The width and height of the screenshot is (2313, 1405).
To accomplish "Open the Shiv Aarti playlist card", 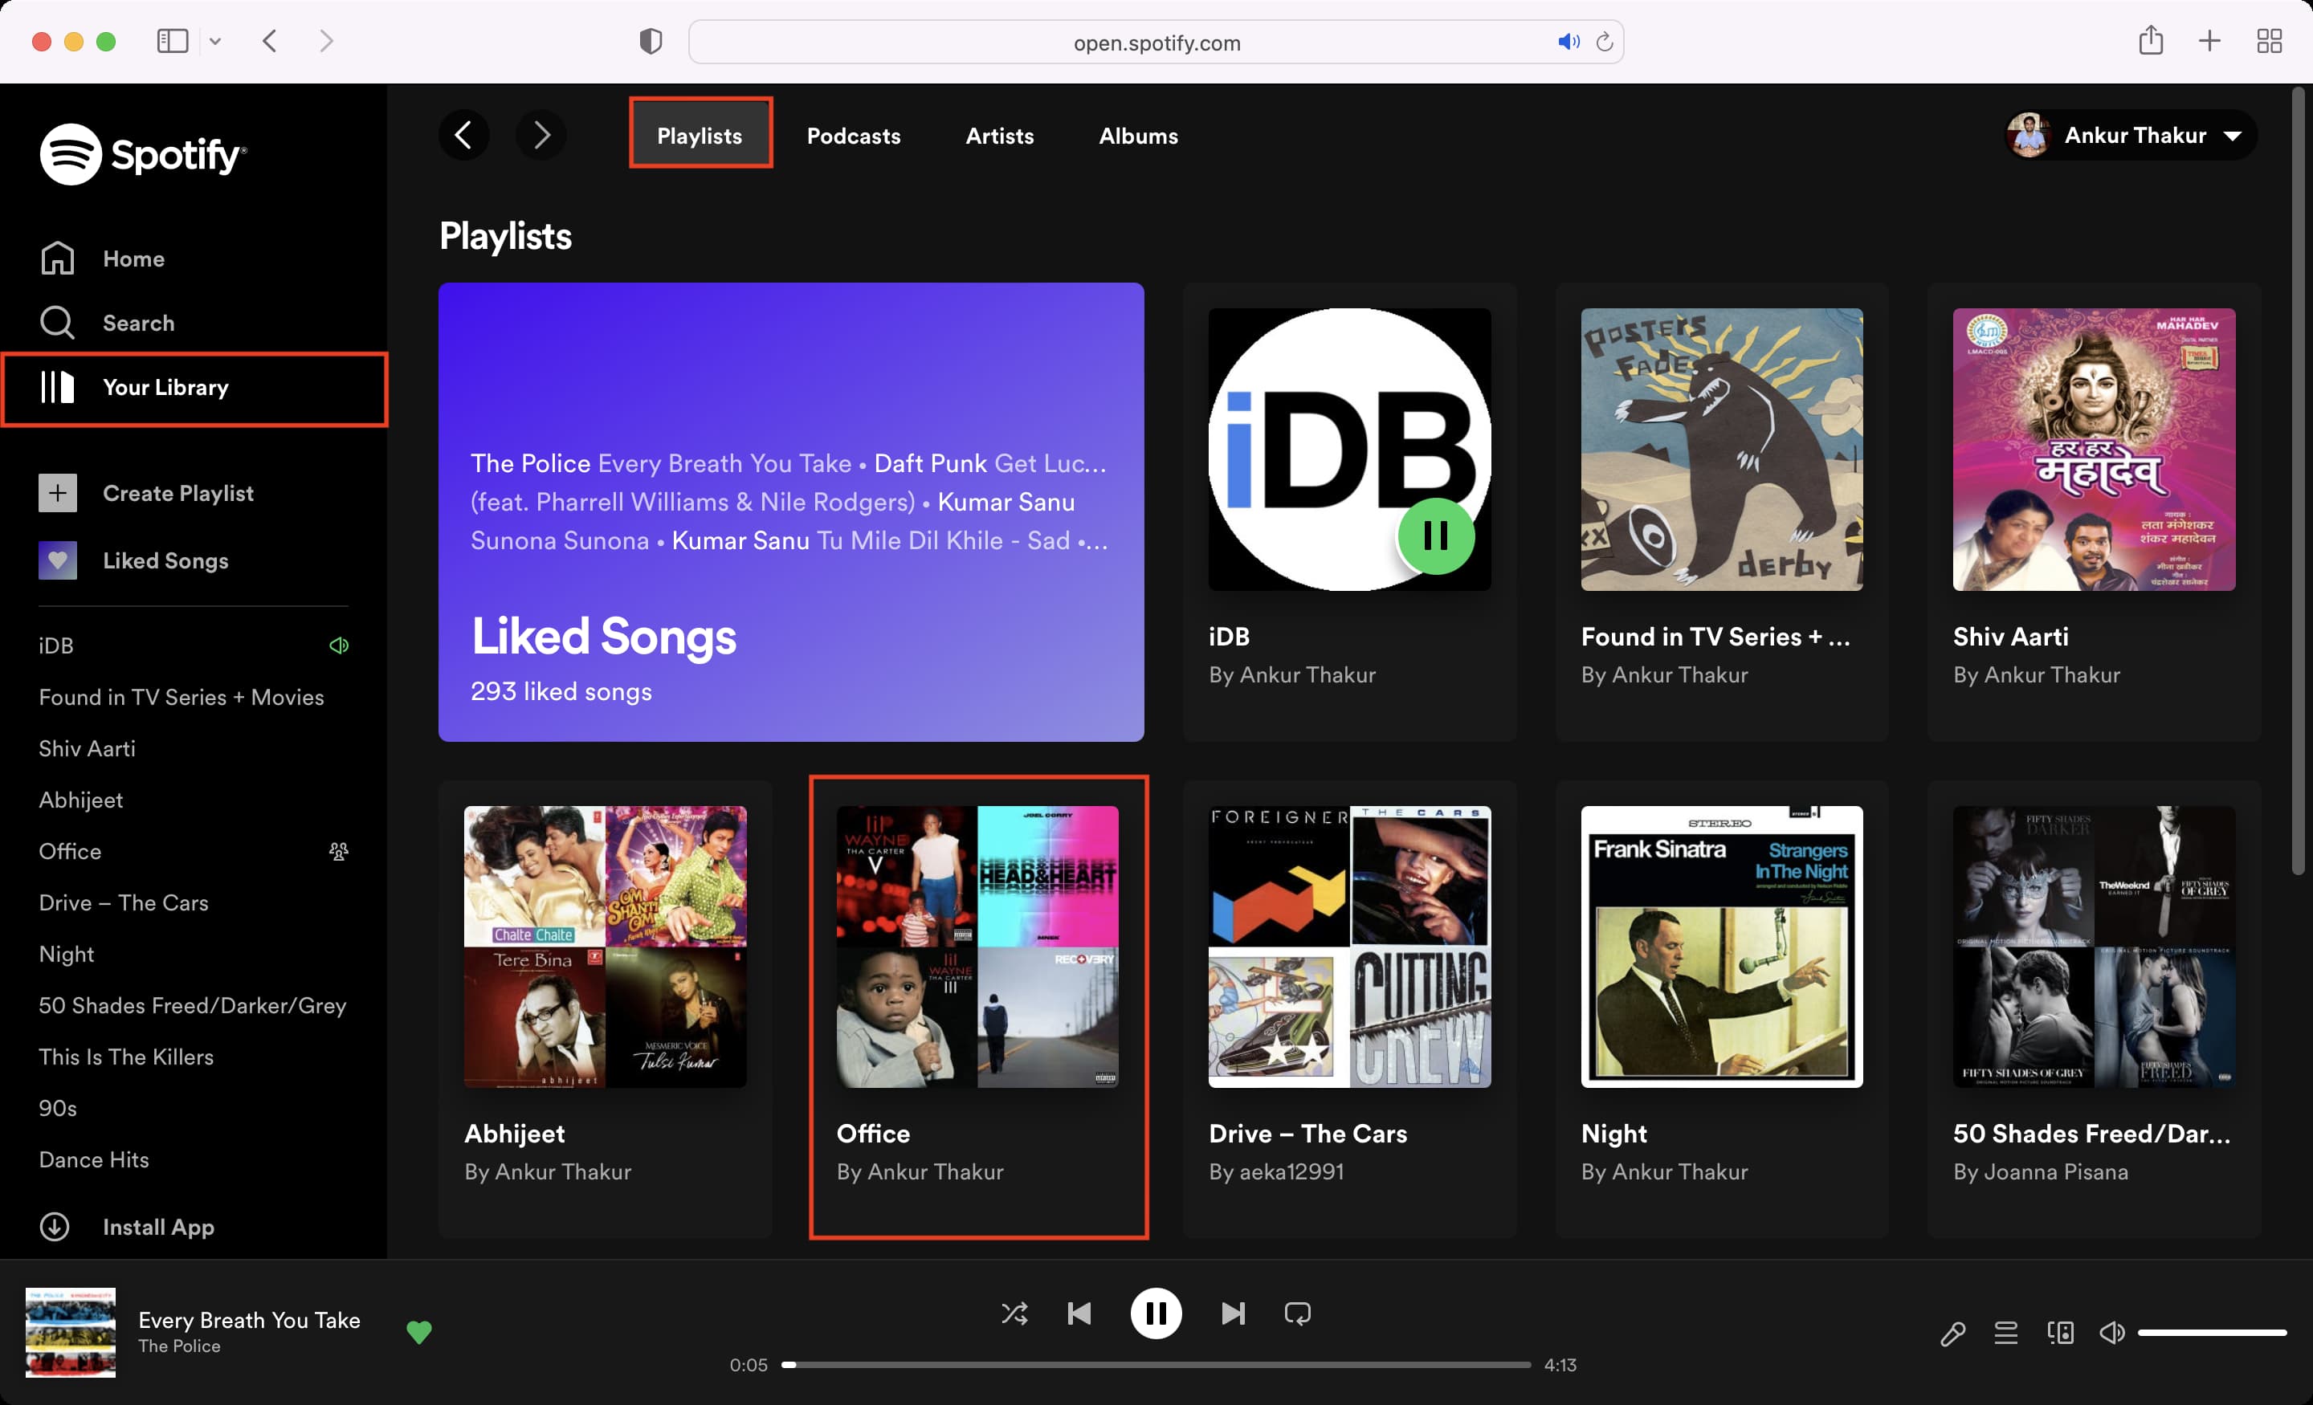I will coord(2093,511).
